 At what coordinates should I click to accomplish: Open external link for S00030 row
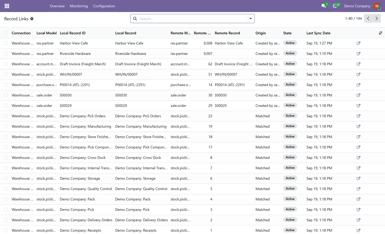point(358,95)
